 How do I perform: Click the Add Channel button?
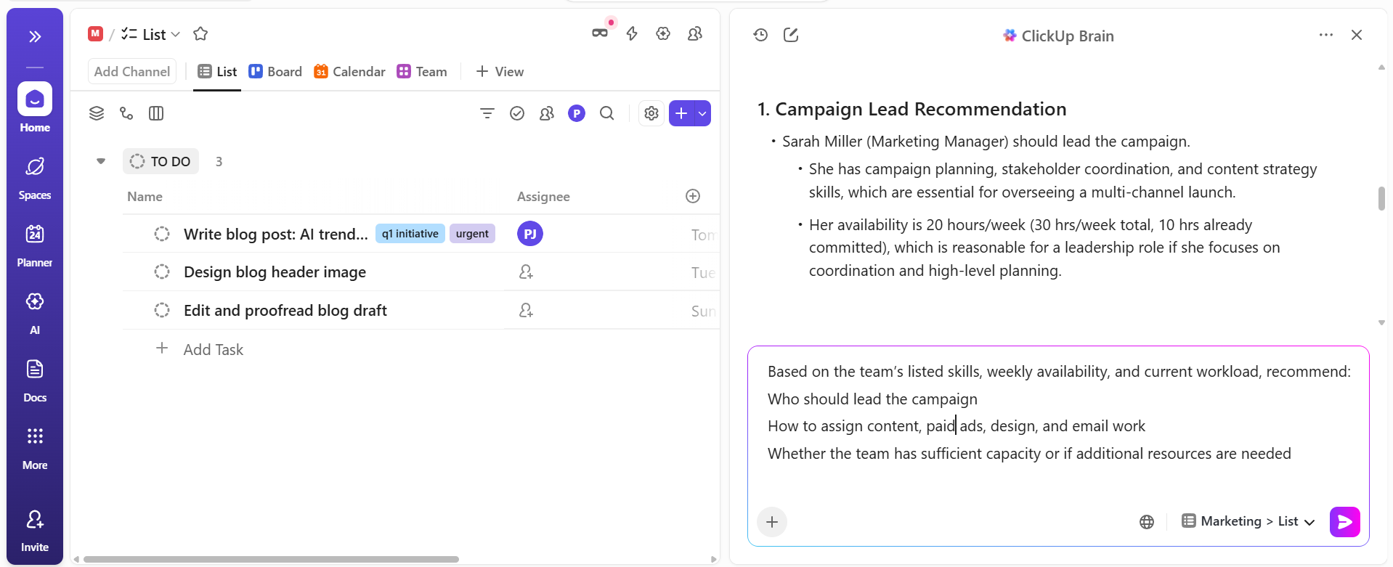[x=132, y=72]
